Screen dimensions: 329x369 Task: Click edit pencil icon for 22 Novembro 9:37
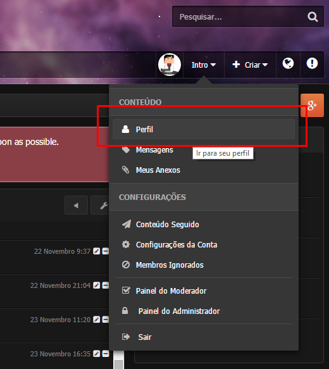[96, 251]
